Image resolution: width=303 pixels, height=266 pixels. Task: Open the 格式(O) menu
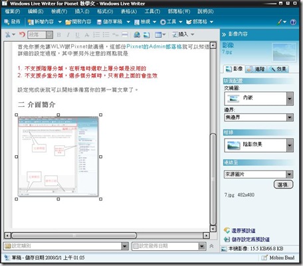click(105, 11)
